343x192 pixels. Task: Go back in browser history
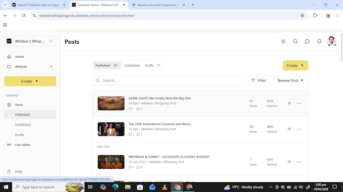coord(6,16)
